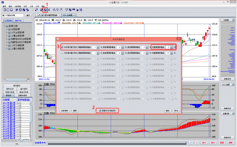Image resolution: width=237 pixels, height=147 pixels.
Task: Click the stock code input field
Action: click(x=13, y=15)
